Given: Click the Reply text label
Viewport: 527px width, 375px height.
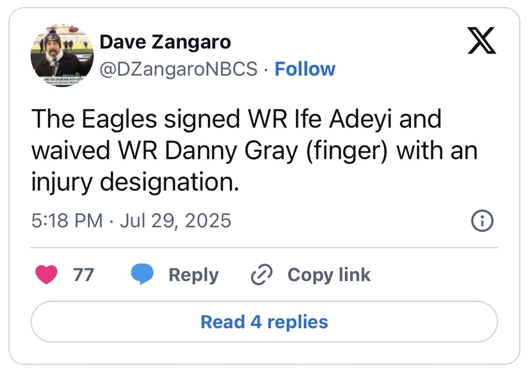Looking at the screenshot, I should 193,275.
